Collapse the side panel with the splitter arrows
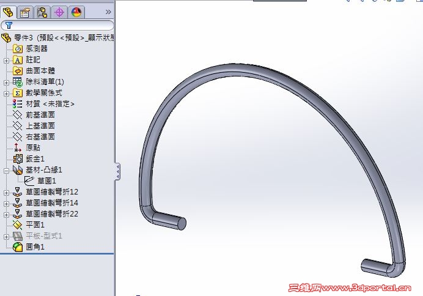The image size is (423, 296). [117, 172]
